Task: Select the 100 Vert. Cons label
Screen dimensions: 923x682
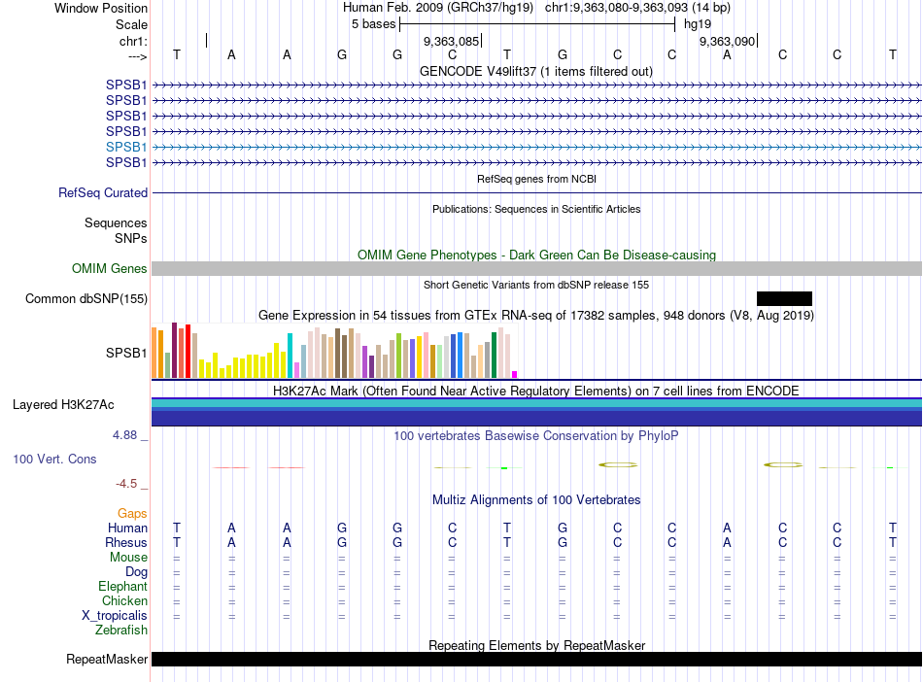Action: (x=54, y=459)
